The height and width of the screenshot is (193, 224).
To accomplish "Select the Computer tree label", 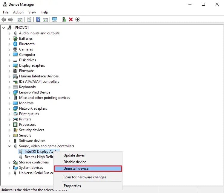I will coord(27,55).
